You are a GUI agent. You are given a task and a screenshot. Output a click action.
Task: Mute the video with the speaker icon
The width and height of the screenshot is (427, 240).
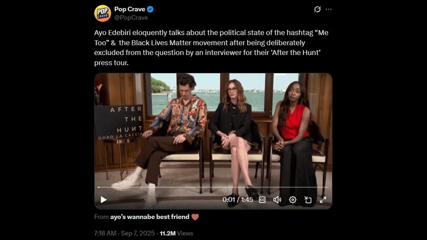coord(277,200)
